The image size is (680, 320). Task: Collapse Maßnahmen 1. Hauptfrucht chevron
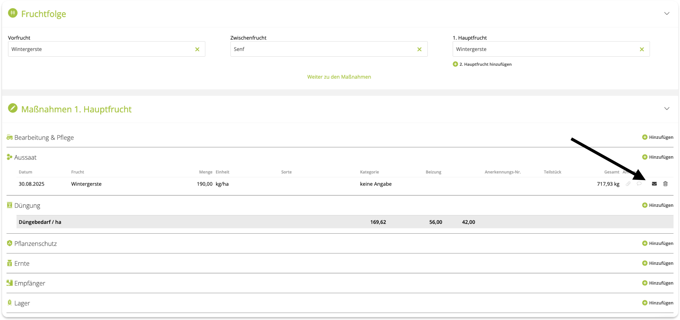[667, 109]
